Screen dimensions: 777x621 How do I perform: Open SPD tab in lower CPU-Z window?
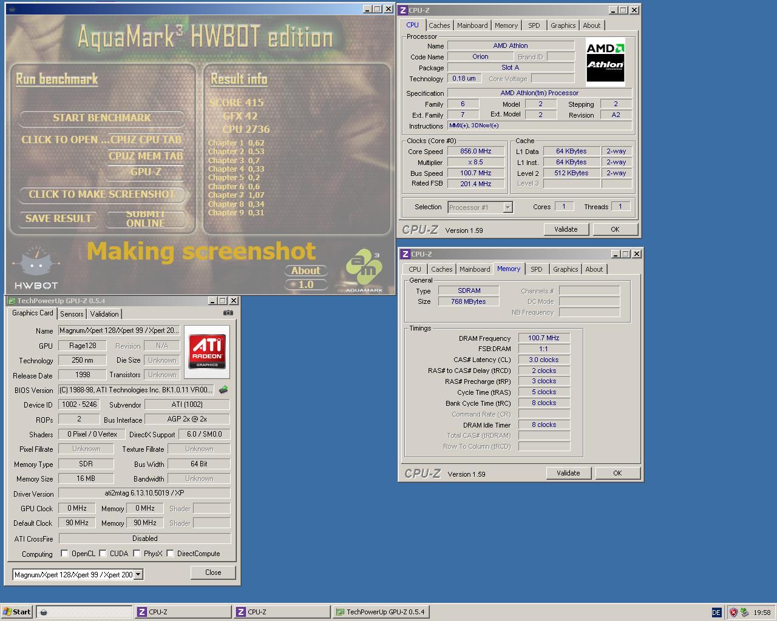pos(537,269)
